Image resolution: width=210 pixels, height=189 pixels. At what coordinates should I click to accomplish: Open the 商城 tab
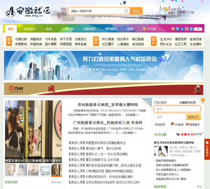click(x=49, y=29)
